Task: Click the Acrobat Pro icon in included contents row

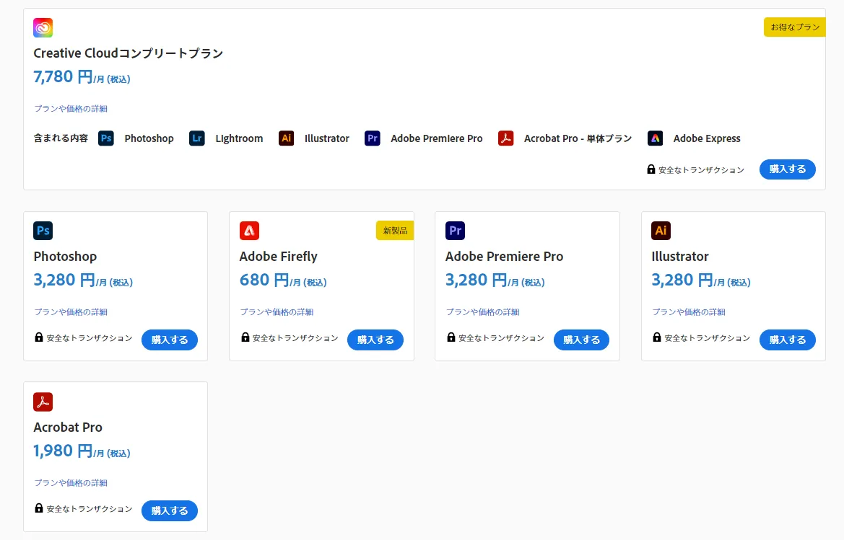Action: (506, 138)
